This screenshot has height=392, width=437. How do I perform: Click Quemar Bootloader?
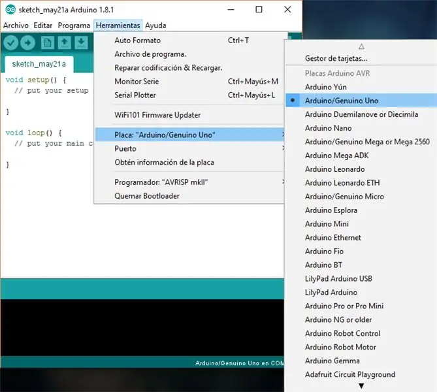coord(189,196)
